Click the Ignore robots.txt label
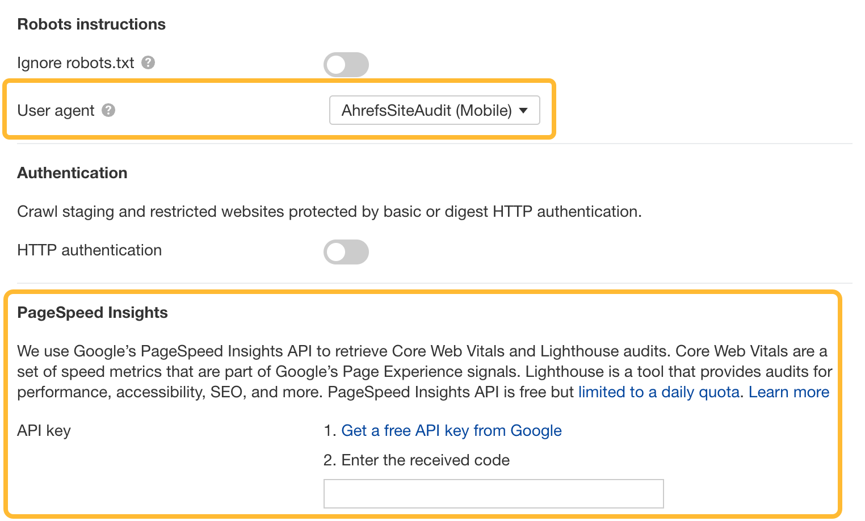The height and width of the screenshot is (521, 865). [75, 63]
